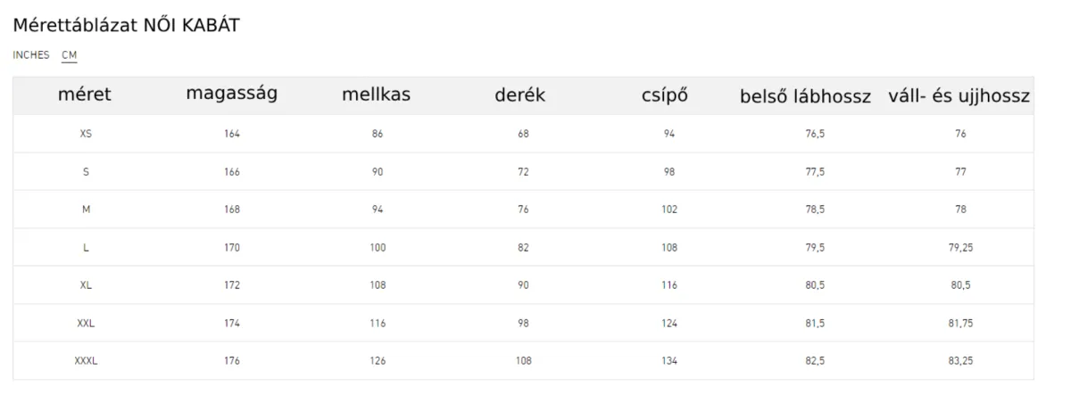The image size is (1071, 395).
Task: Click the "Mérettáblázat NŐI KABÁT" title
Action: click(126, 25)
